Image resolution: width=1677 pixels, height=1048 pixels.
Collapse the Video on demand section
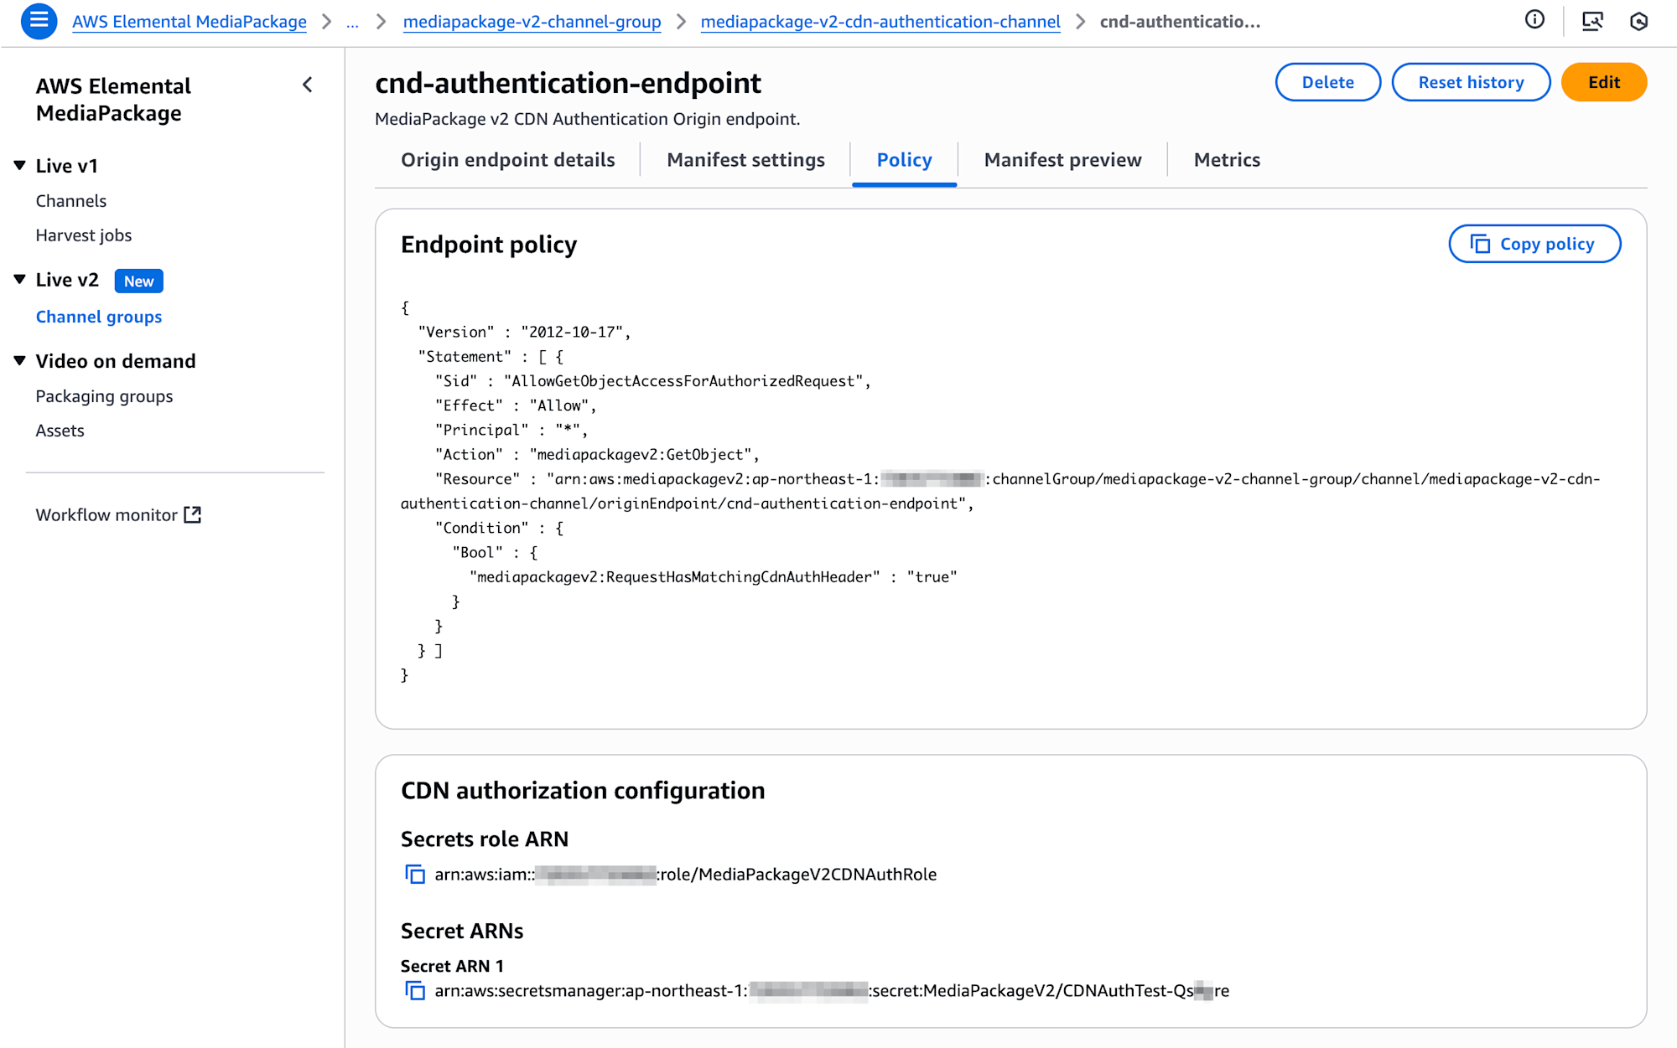pos(20,361)
